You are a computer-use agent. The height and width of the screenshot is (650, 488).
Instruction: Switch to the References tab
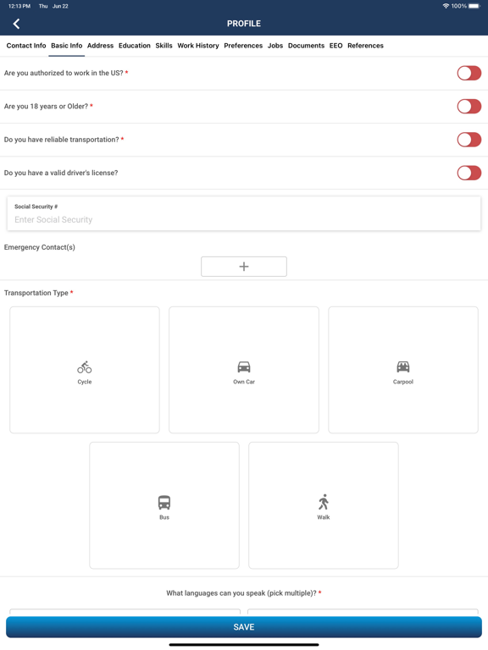pyautogui.click(x=366, y=46)
